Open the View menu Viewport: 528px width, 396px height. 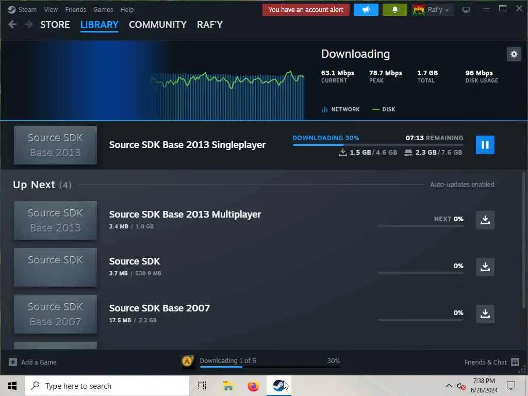pyautogui.click(x=51, y=10)
